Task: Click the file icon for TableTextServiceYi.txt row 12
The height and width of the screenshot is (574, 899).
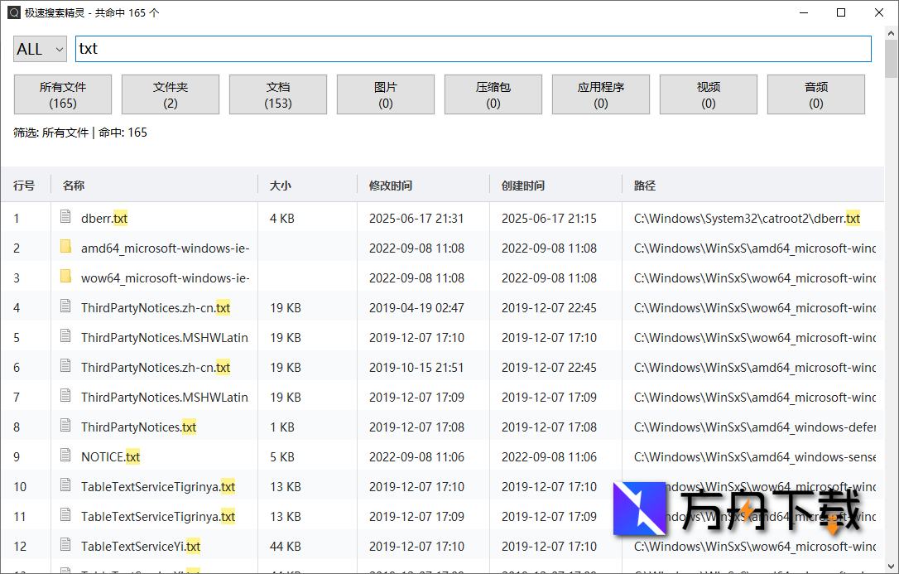Action: pos(65,545)
